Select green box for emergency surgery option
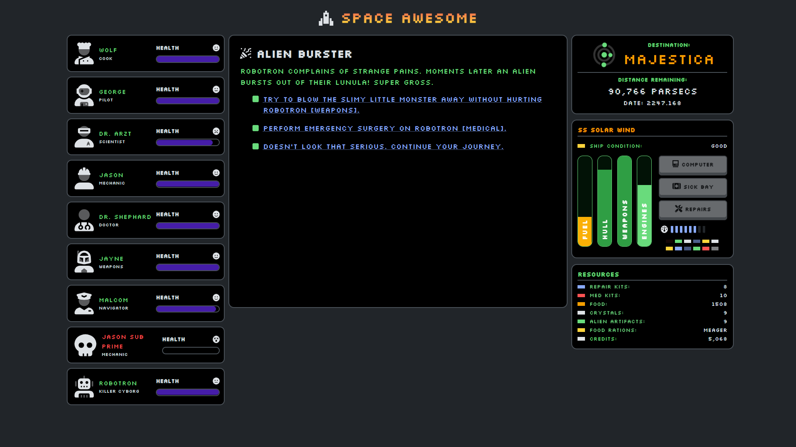 click(256, 128)
